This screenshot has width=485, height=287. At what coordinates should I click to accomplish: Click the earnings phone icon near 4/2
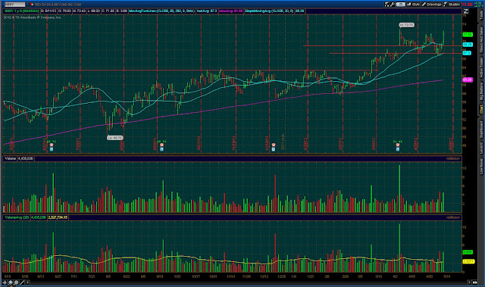[x=398, y=145]
